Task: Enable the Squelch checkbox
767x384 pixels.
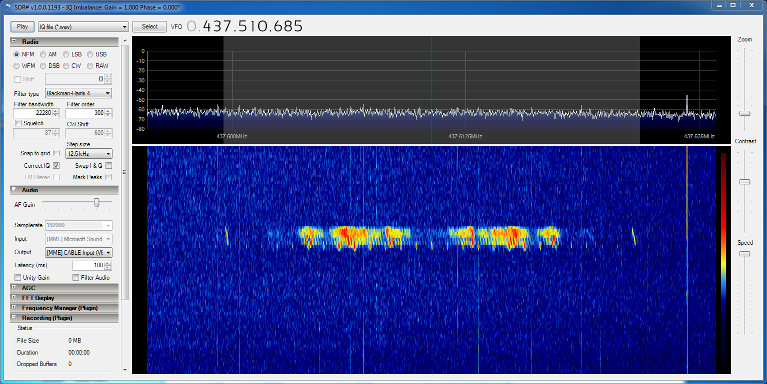Action: point(18,123)
